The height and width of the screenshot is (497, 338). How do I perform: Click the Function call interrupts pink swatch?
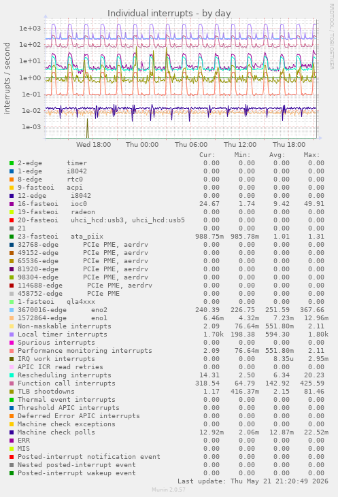tap(12, 383)
